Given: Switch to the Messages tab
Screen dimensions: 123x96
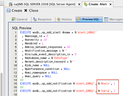Looking at the screenshot, I should tap(114, 19).
